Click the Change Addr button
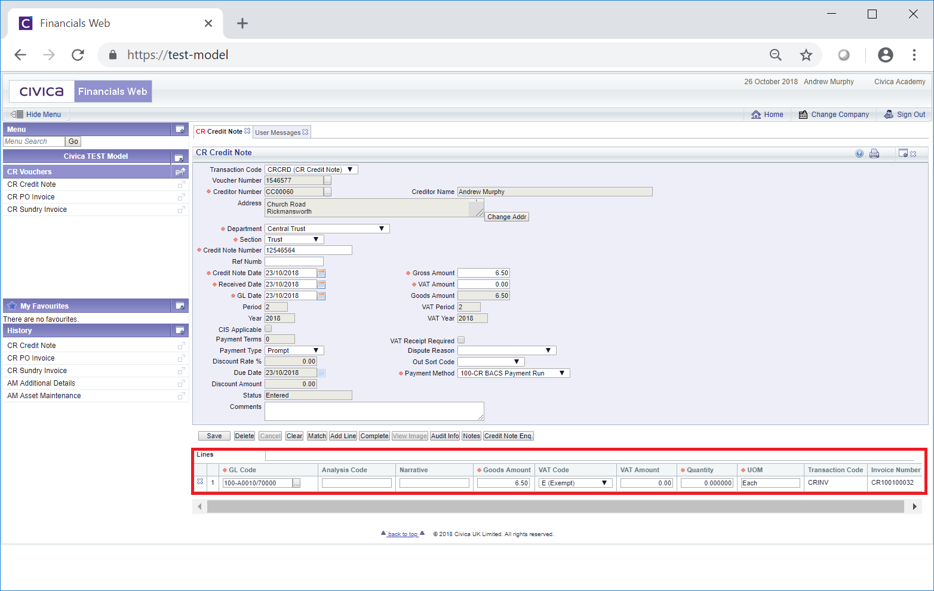The image size is (934, 591). pyautogui.click(x=506, y=217)
